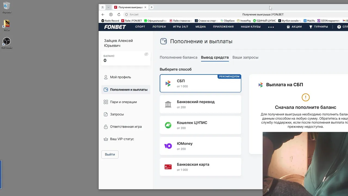Open the Mail.Ru bookmark

tap(309, 21)
